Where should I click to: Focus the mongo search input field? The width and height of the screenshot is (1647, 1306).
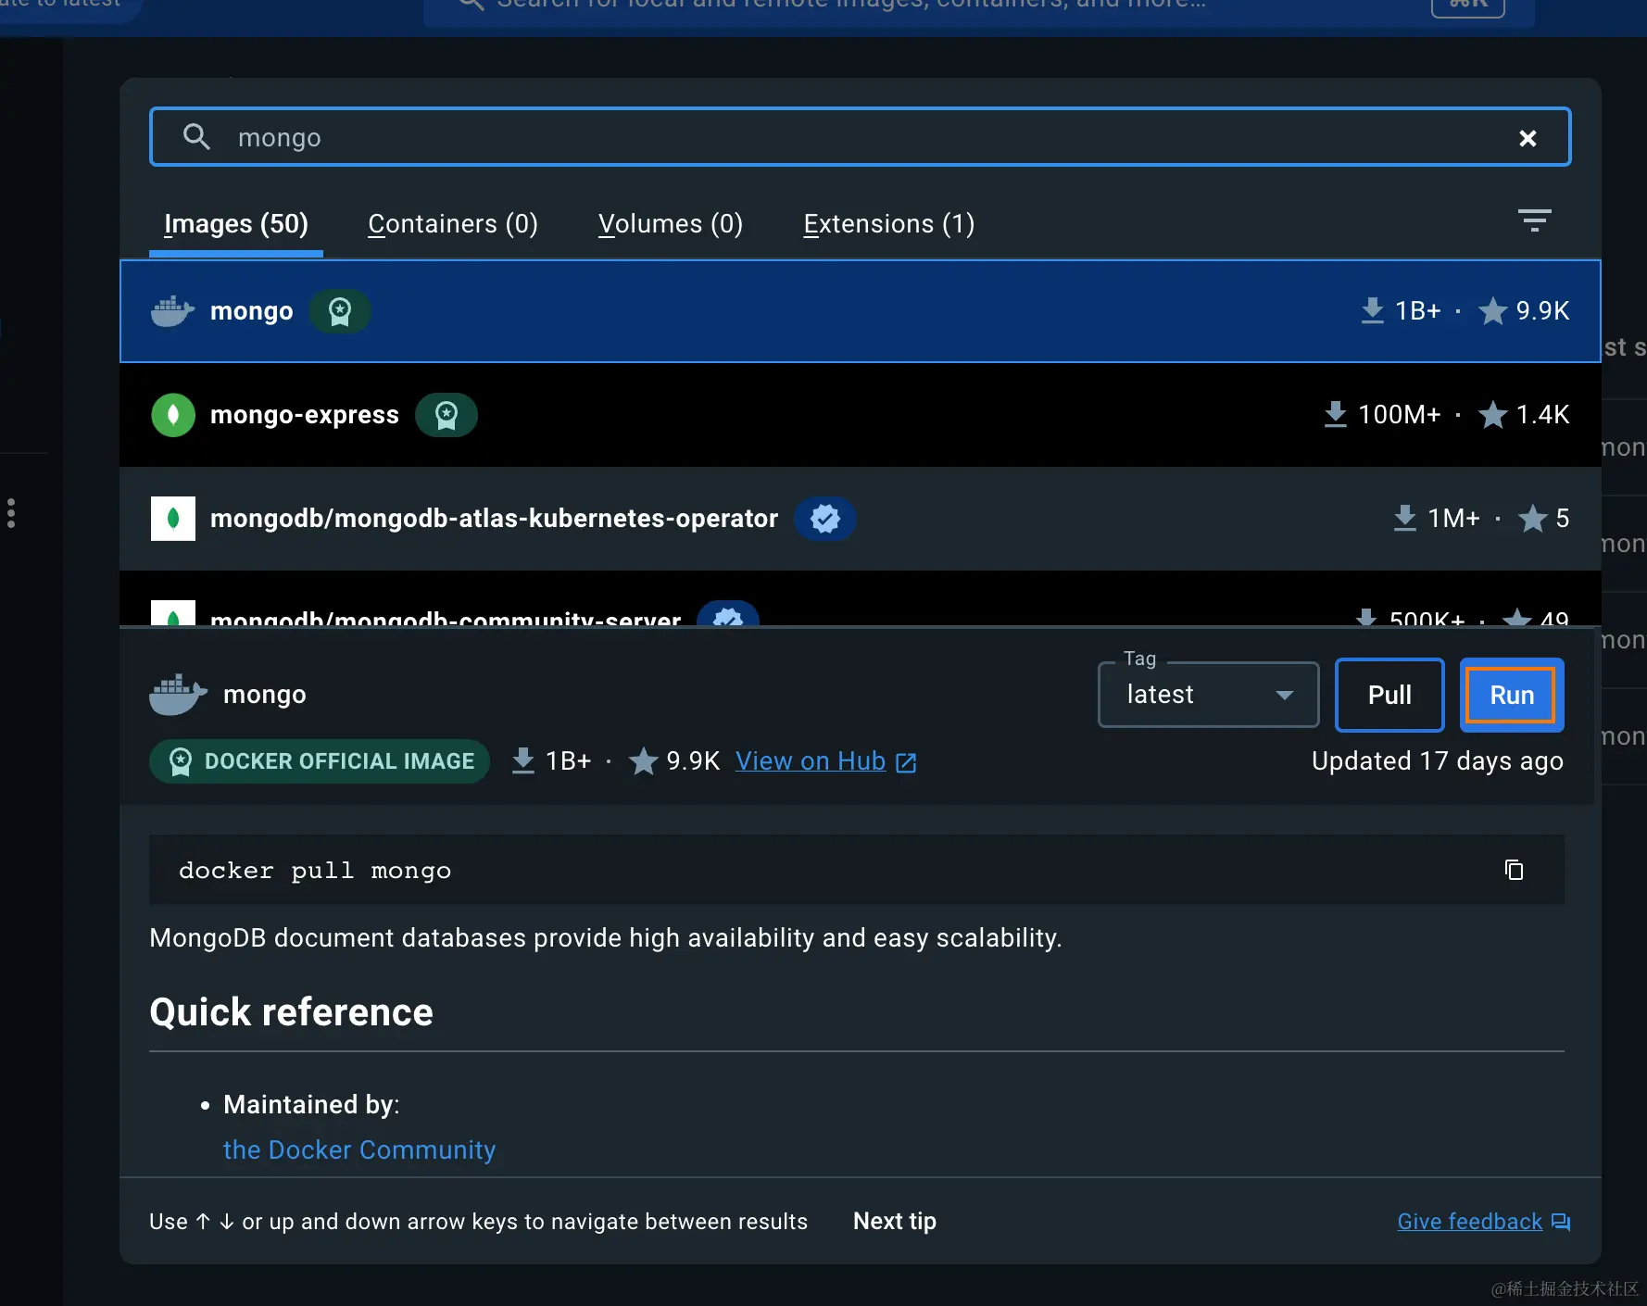coord(860,137)
